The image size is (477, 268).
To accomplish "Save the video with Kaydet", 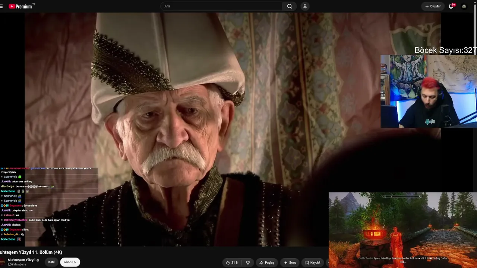I will pyautogui.click(x=313, y=262).
